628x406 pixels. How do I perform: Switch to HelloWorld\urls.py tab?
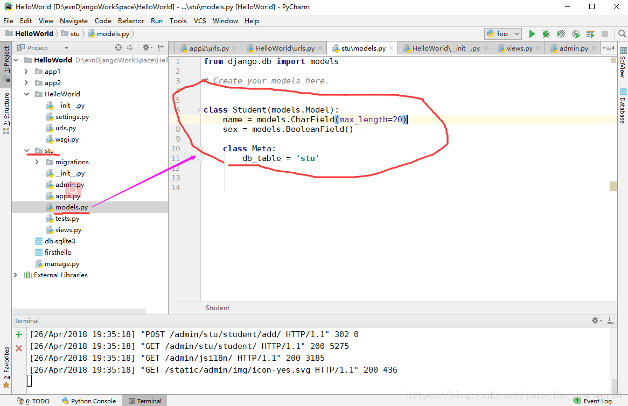(x=285, y=48)
